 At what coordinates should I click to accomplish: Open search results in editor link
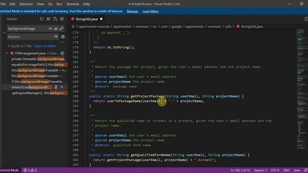[45, 46]
